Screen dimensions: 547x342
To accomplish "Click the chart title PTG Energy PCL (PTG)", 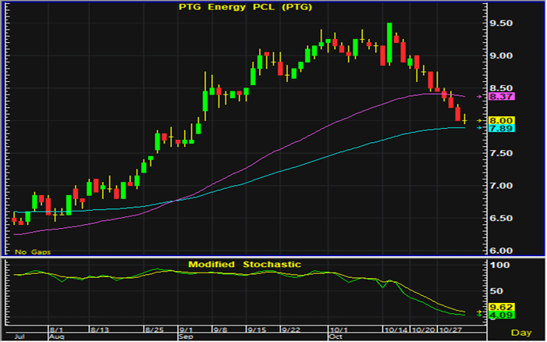I will click(245, 7).
